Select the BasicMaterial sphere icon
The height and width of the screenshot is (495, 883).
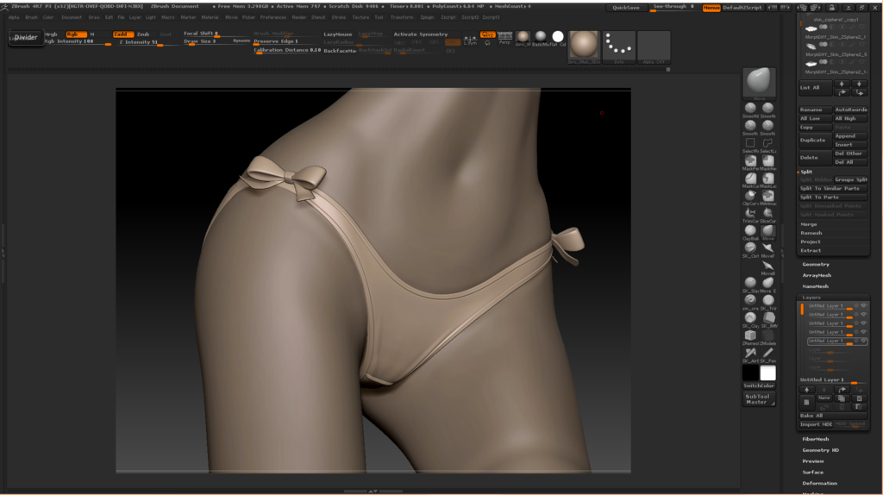[540, 38]
